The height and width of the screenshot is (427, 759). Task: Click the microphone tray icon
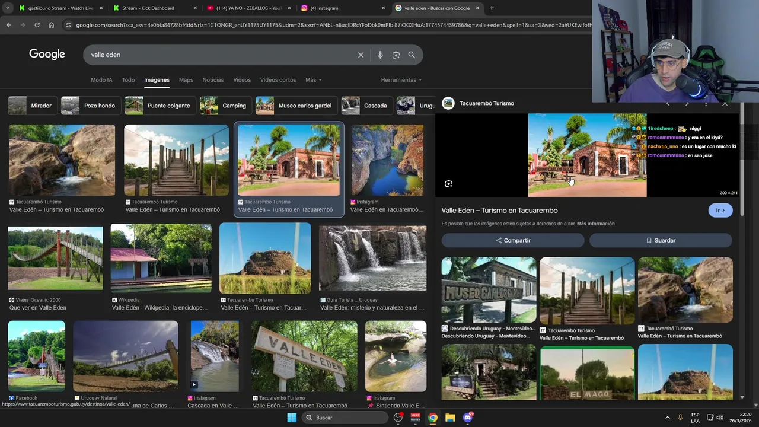coord(680,418)
